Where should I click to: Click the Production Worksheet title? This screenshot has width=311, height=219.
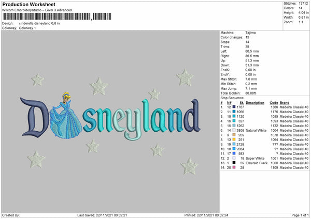29,4
